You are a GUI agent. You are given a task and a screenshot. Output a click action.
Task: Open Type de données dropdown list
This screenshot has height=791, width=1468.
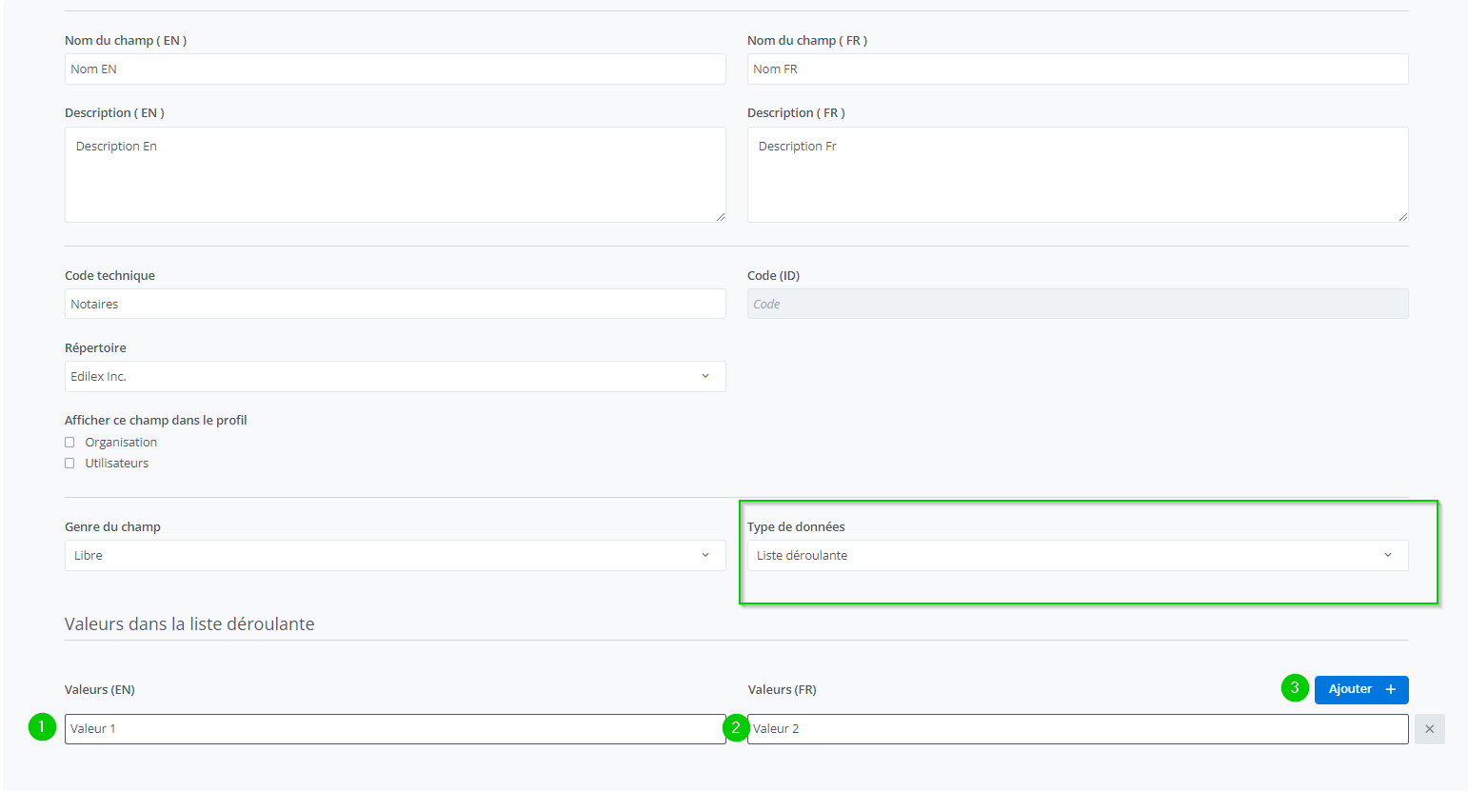[x=1077, y=556]
